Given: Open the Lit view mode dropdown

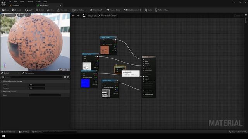Looking at the screenshot, I should tap(21, 15).
